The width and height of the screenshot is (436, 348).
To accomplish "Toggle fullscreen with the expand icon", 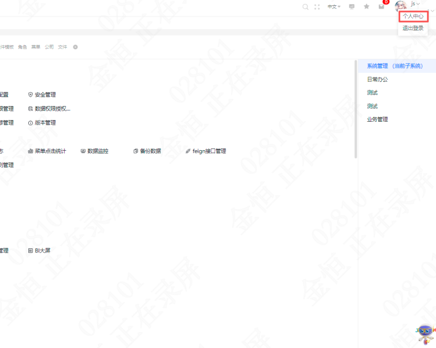I will pyautogui.click(x=317, y=7).
